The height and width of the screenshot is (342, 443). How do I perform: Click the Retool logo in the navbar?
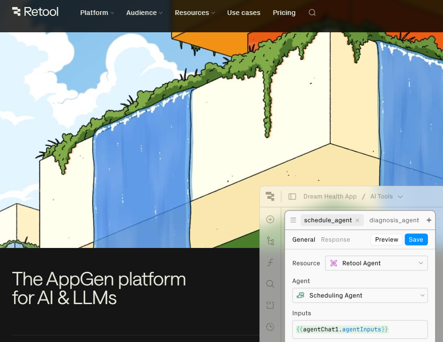[35, 12]
